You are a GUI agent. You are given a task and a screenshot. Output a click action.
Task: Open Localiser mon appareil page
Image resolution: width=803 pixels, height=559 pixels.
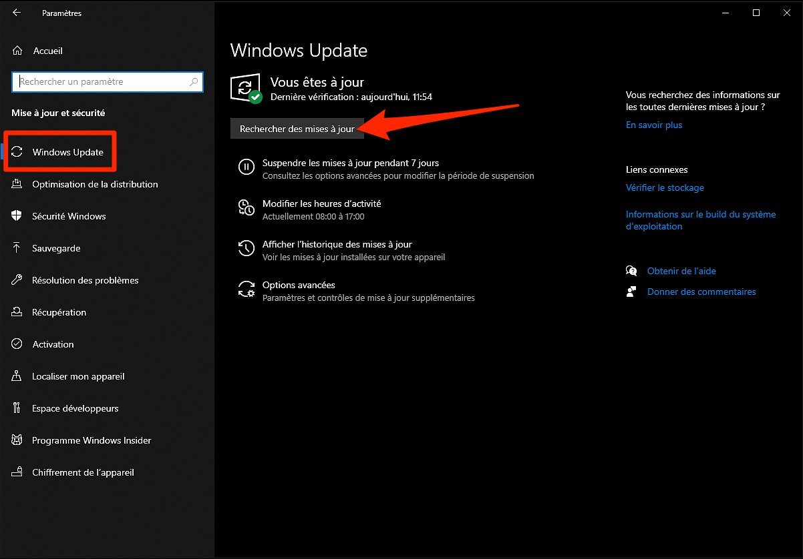pos(78,376)
